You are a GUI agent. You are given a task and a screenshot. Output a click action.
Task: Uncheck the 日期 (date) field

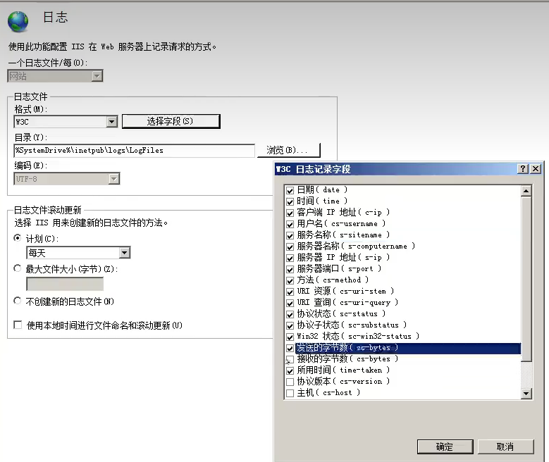(x=290, y=190)
